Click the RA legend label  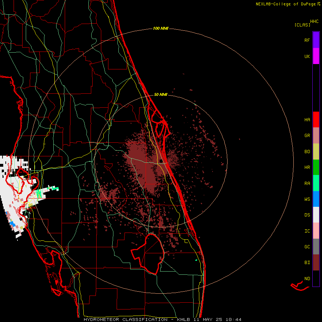click(x=307, y=183)
